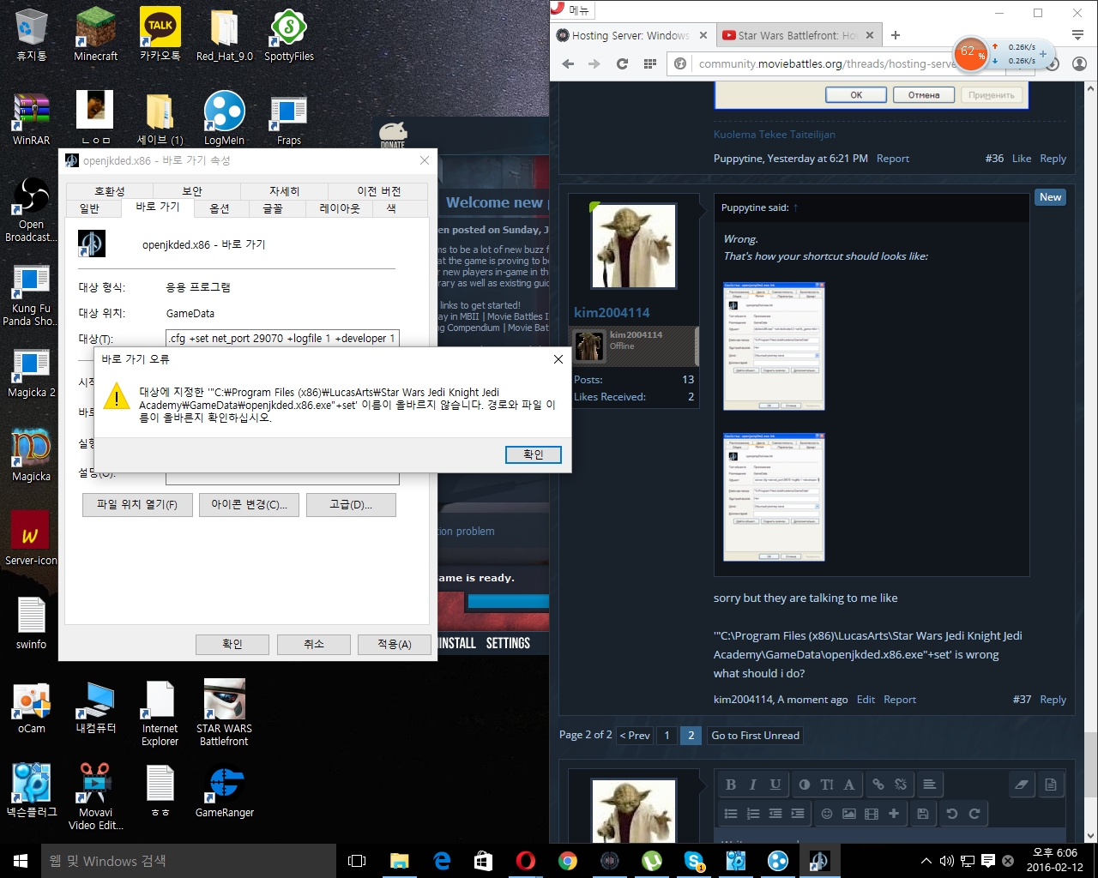Click the insert media film icon

[x=872, y=814]
